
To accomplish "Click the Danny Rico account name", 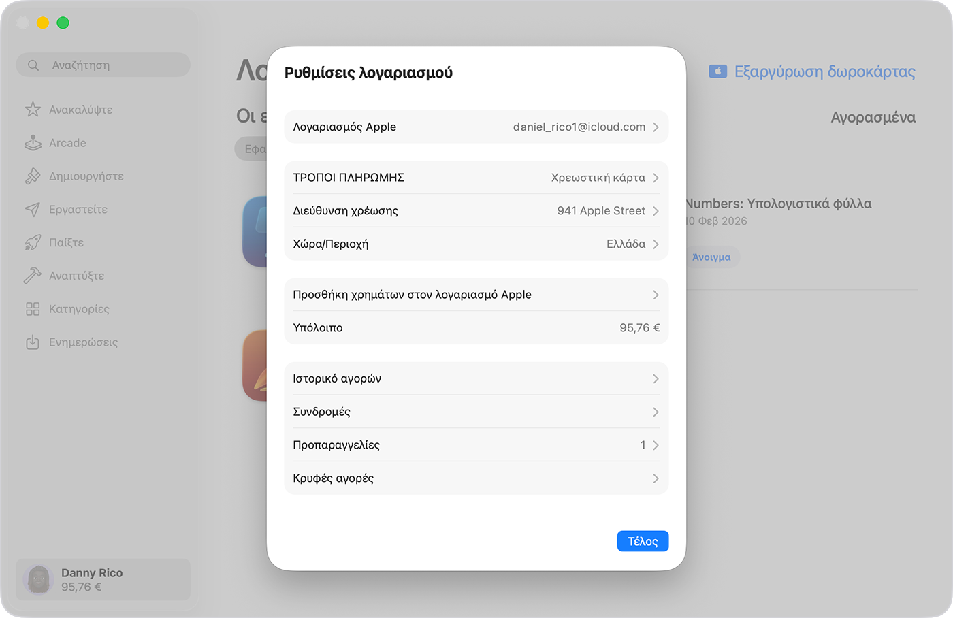I will click(92, 573).
